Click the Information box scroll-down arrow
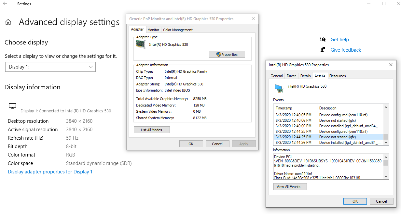The image size is (401, 214). pos(386,176)
